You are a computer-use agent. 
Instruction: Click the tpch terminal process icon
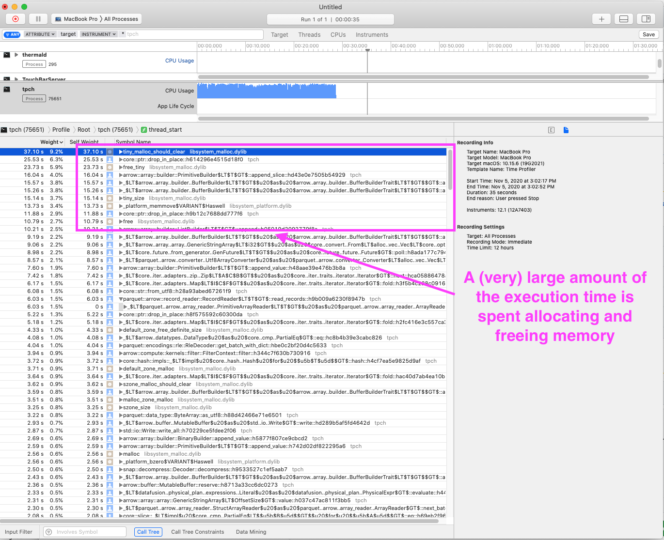tap(7, 89)
